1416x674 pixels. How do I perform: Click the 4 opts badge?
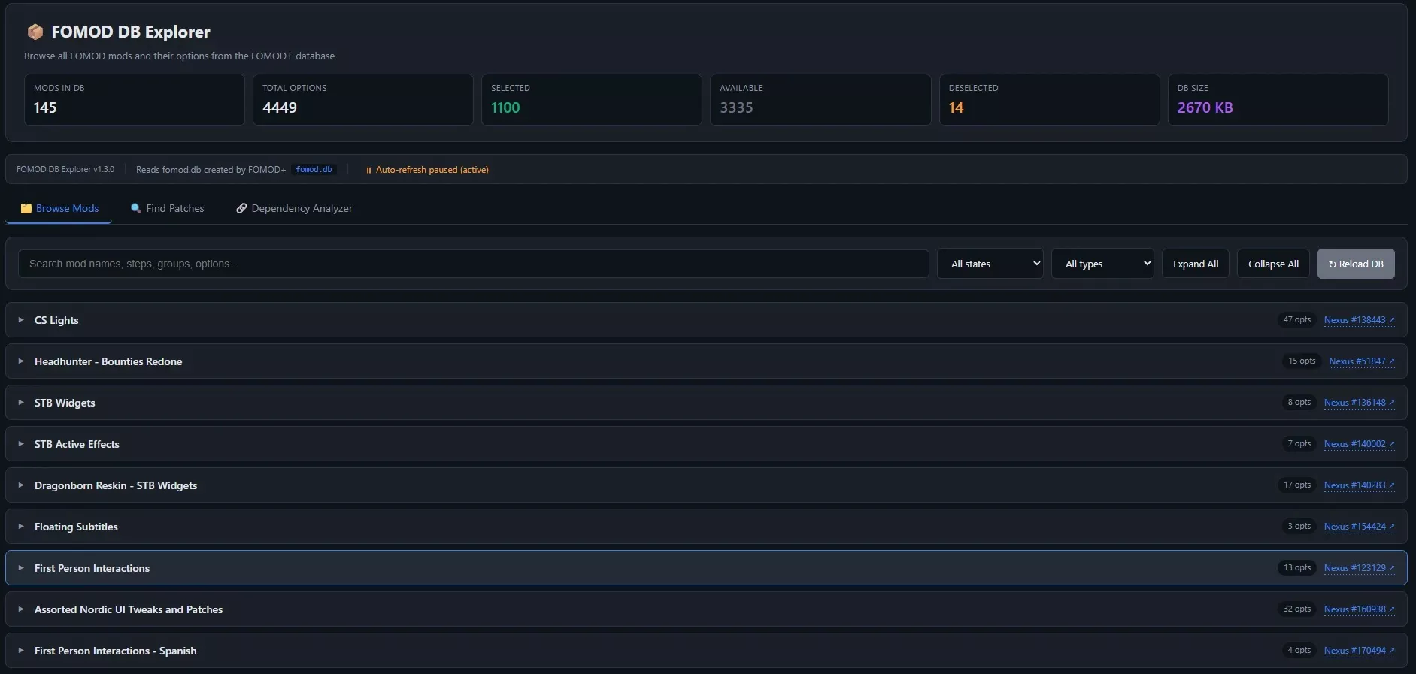click(1299, 650)
